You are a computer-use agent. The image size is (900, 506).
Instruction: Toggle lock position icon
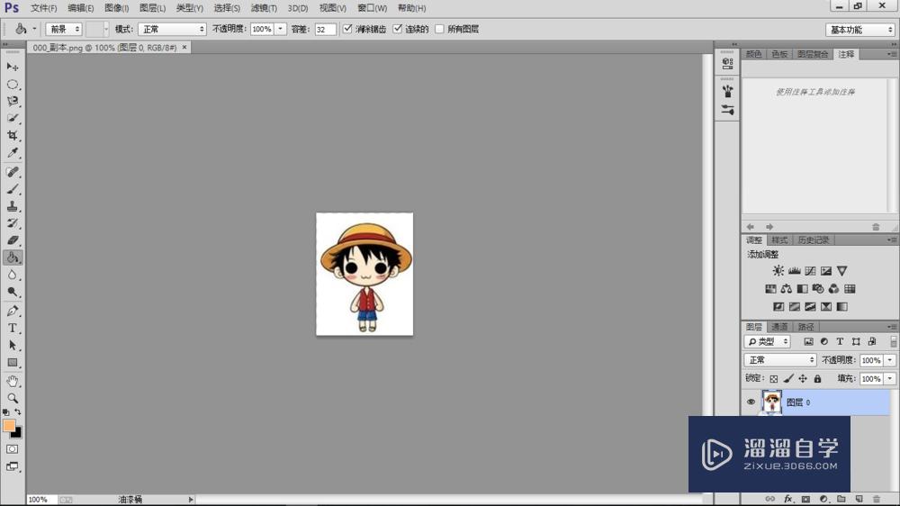pos(803,378)
